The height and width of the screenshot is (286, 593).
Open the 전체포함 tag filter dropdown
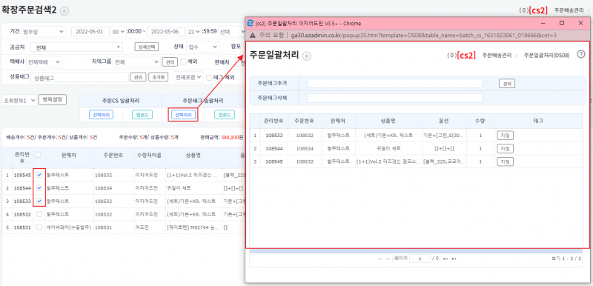pos(188,77)
